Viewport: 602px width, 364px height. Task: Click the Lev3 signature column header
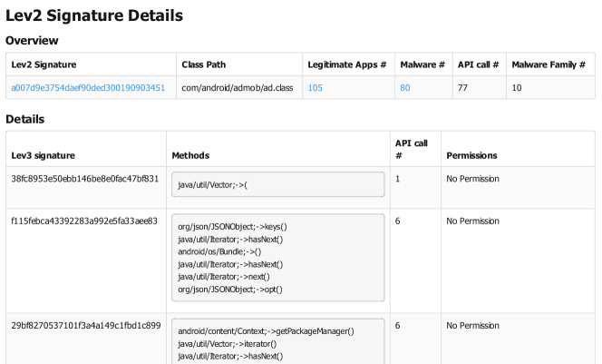(x=44, y=155)
